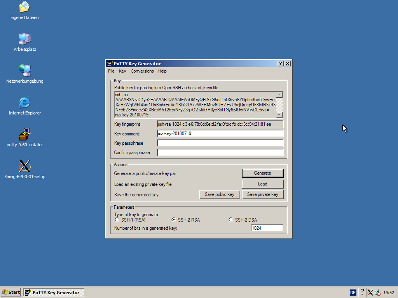The image size is (398, 298).
Task: Click the Xming icon in system tray
Action: tap(370, 293)
